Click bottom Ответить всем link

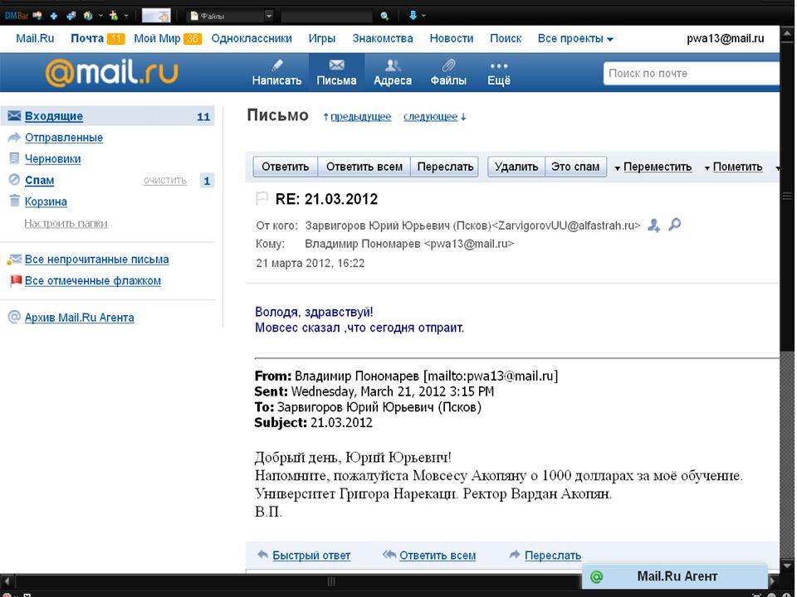coord(438,556)
